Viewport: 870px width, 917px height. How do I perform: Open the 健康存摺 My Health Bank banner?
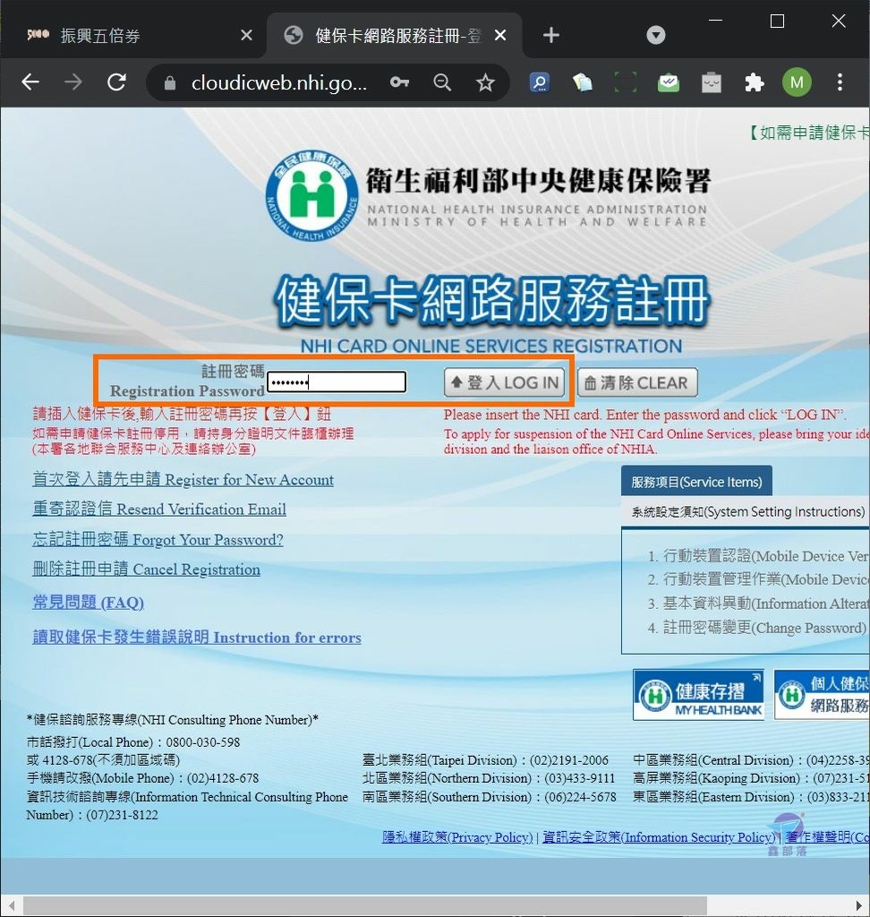(x=699, y=694)
